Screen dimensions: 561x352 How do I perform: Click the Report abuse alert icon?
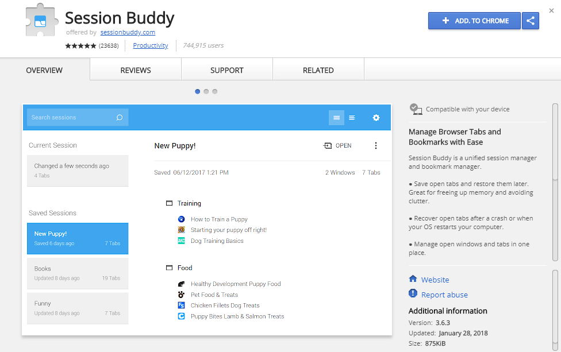tap(413, 294)
